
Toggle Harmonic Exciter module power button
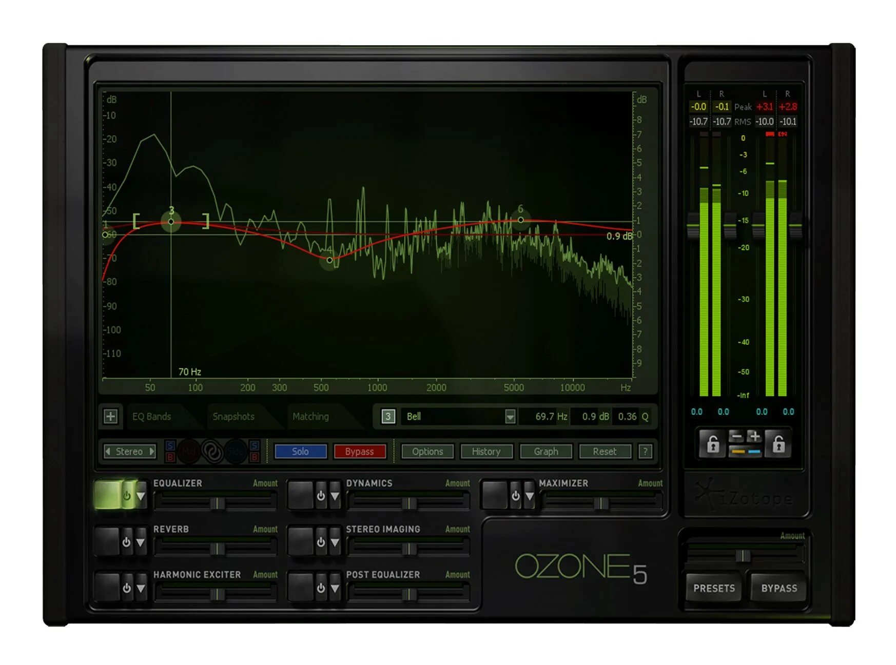click(126, 588)
